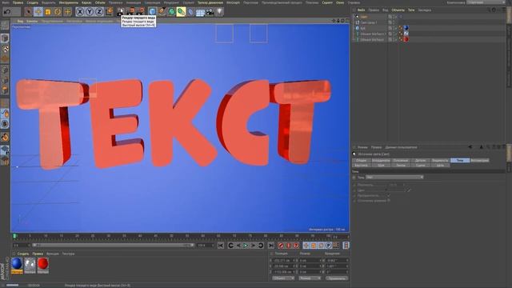Open the blue deformer icon
Screen dimensions: 512x288
[x=190, y=12]
